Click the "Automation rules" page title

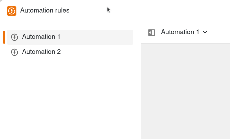tap(45, 11)
